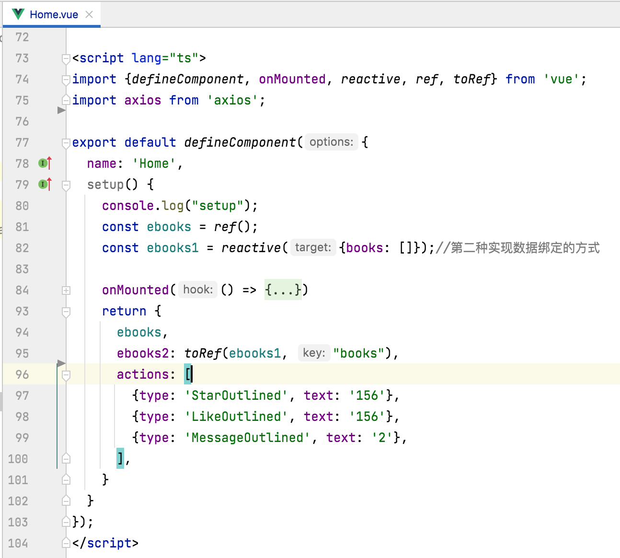Click line number 82 in the gutter
The height and width of the screenshot is (558, 620).
click(22, 248)
